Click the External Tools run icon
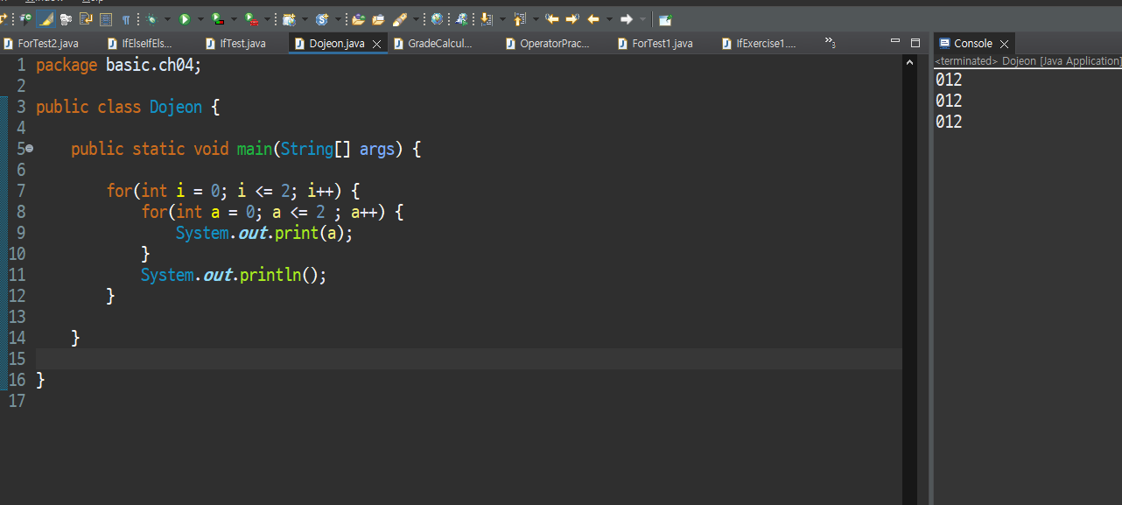 coord(251,19)
